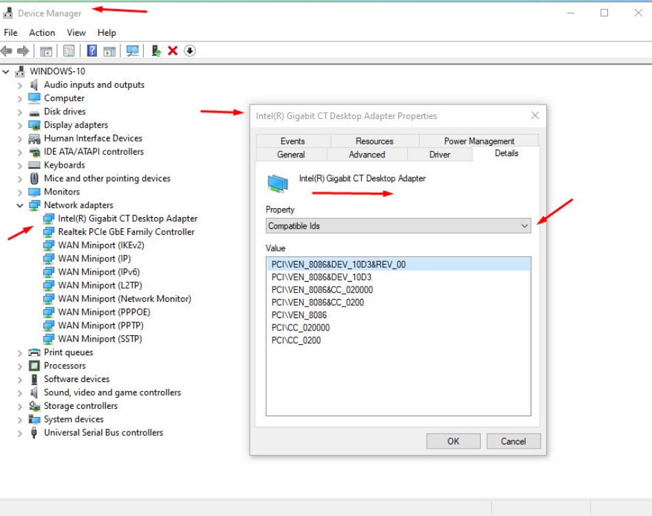
Task: Collapse the WINDOWS-10 root node
Action: [x=6, y=72]
